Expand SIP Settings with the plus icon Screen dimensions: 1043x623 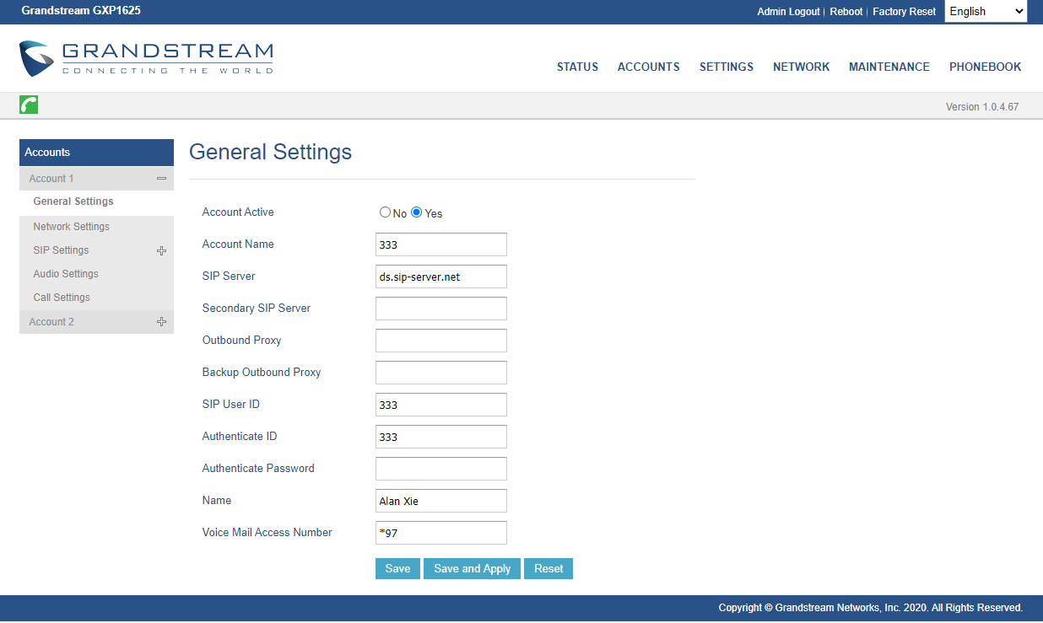161,250
